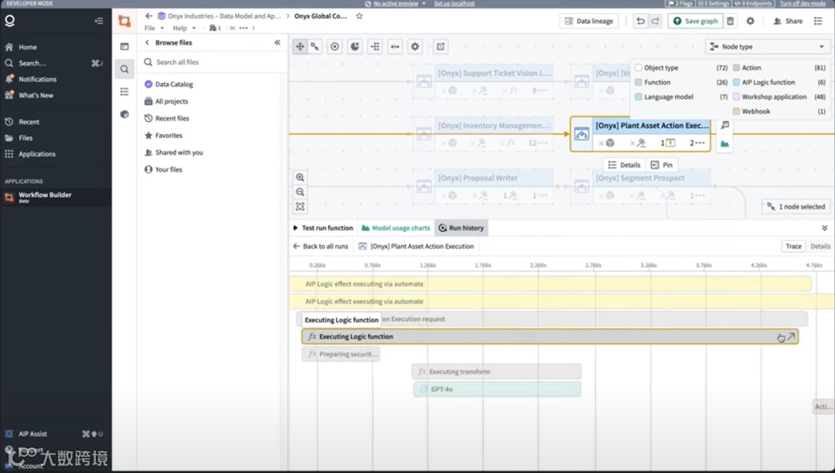Open Data Catalog in Browse files

click(x=169, y=84)
